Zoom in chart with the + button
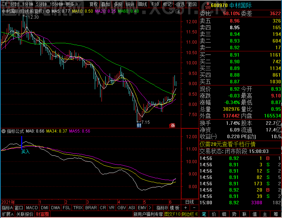Viewport: 282px width, 218px height. (x=186, y=208)
